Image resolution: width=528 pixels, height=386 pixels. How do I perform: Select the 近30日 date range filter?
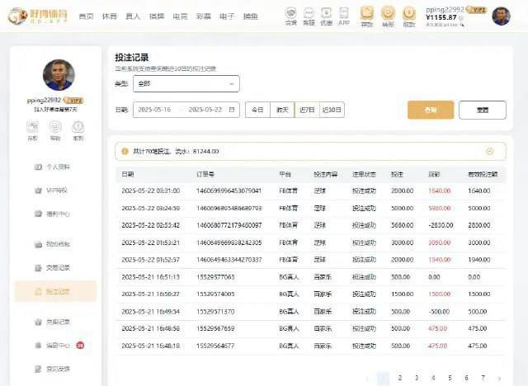click(332, 110)
